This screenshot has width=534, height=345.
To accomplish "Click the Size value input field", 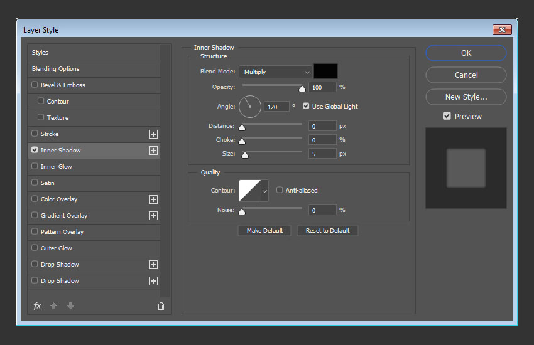I will (322, 154).
